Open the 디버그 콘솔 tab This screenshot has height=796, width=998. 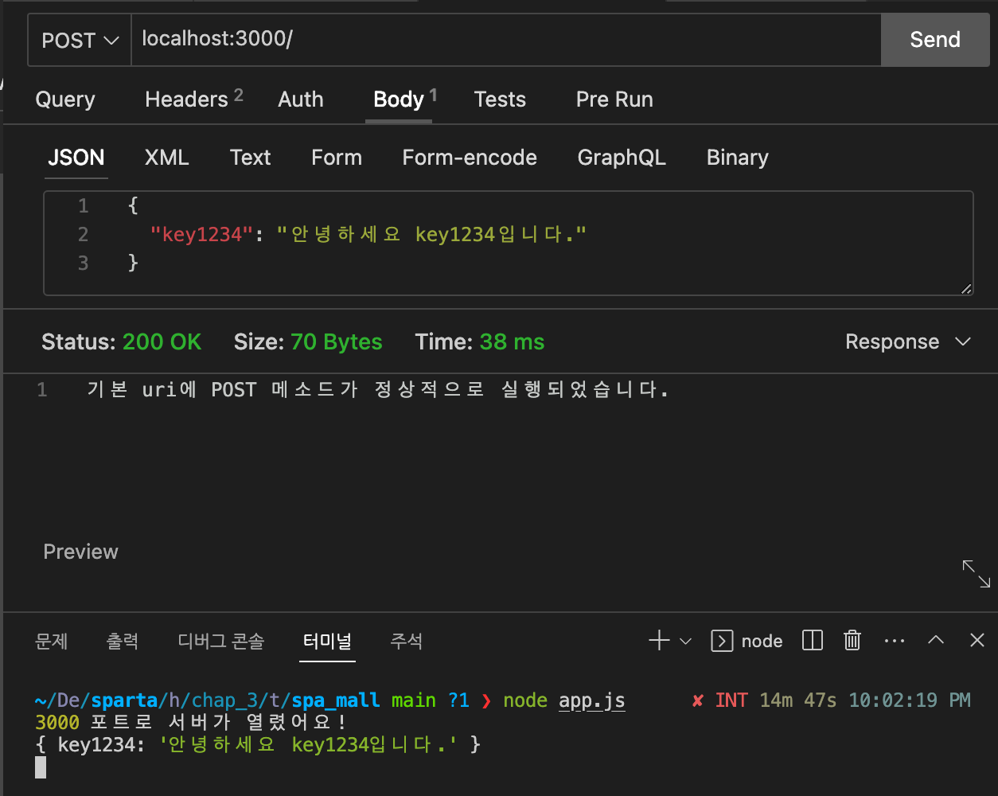click(221, 642)
